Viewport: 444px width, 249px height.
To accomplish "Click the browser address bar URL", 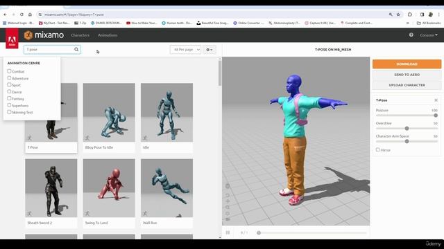I will pos(74,15).
